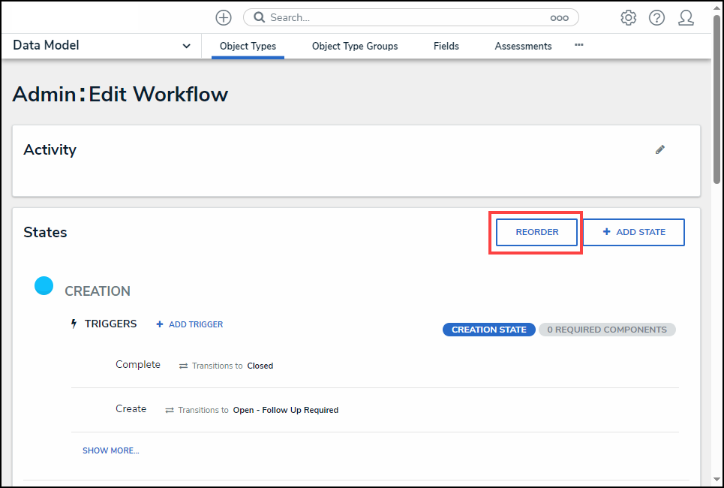Click the lightning bolt Triggers icon
The height and width of the screenshot is (488, 724).
pyautogui.click(x=74, y=324)
